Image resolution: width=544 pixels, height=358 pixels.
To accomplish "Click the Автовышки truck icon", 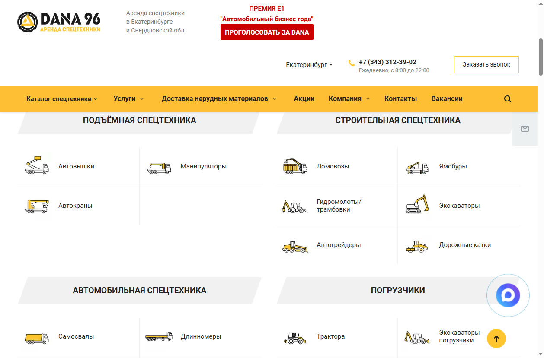I will pyautogui.click(x=37, y=166).
